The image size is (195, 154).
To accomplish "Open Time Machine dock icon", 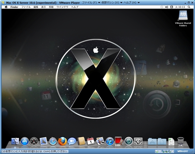I will (129, 141).
